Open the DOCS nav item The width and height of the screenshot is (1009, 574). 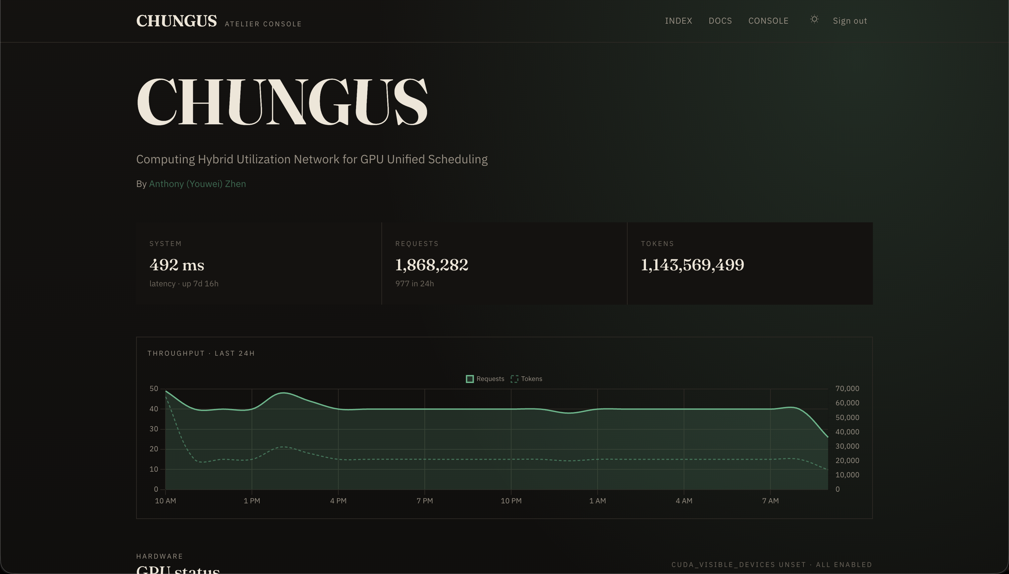tap(720, 21)
